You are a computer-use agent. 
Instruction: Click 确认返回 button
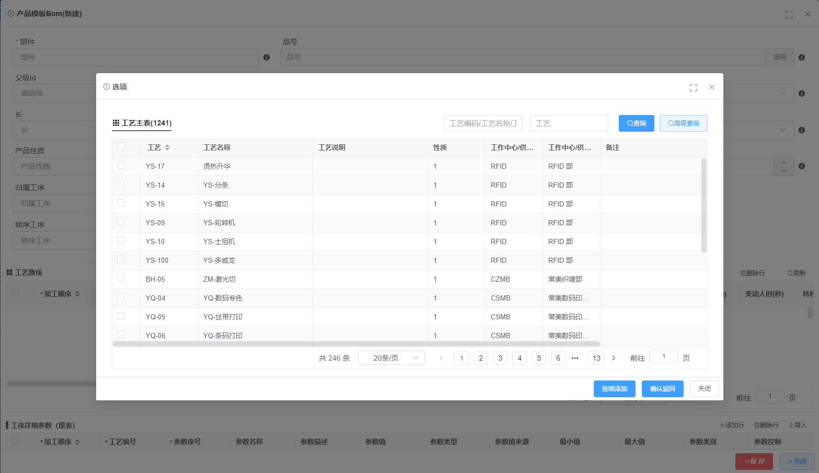(663, 389)
